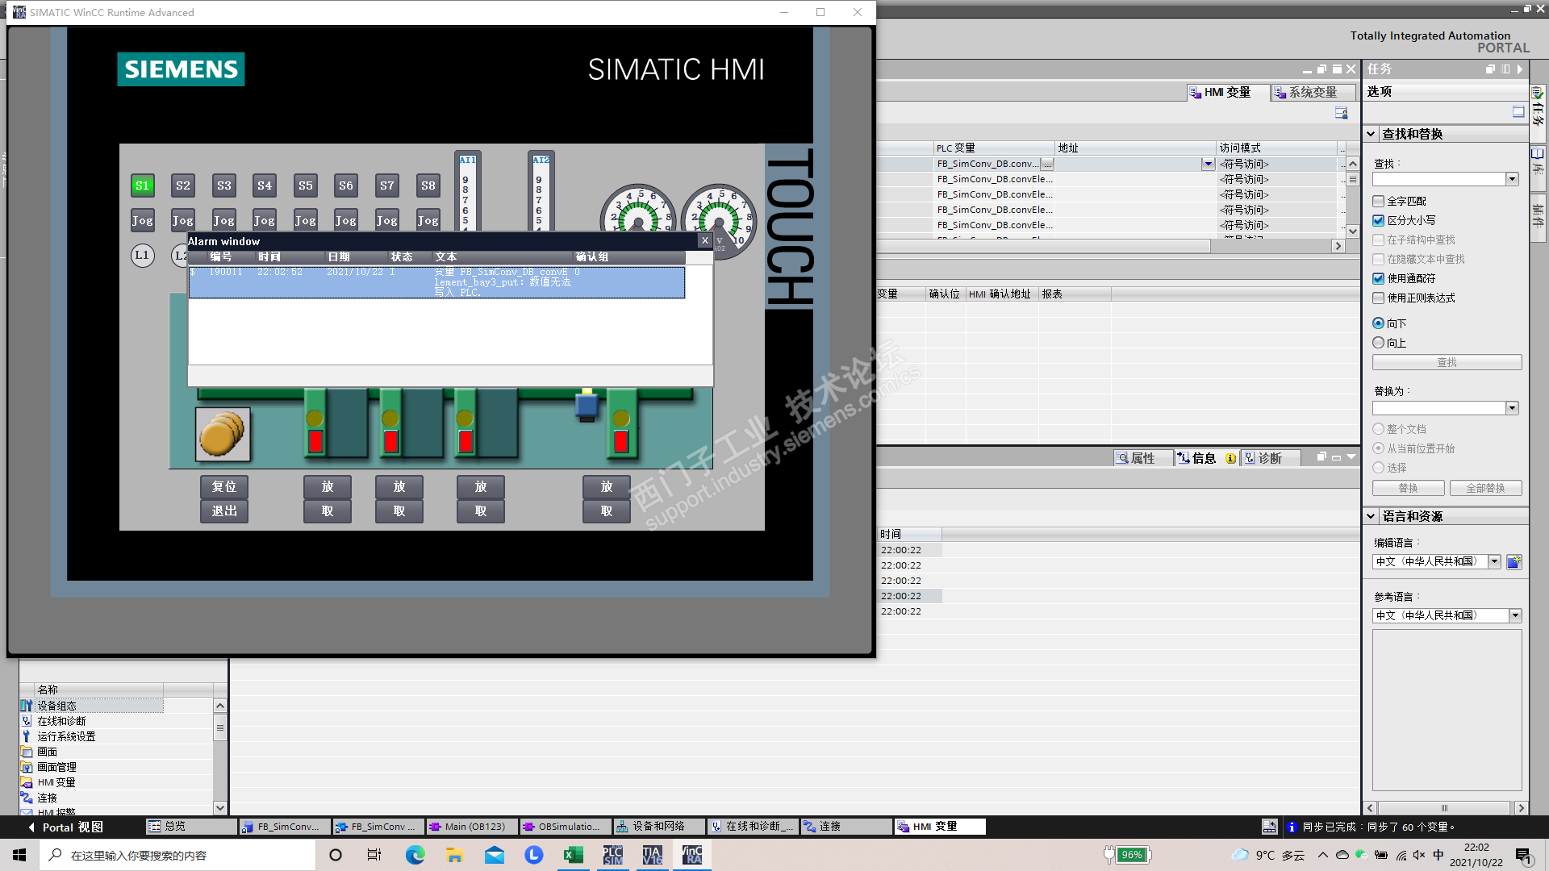Click the language selection icon beside editing language
This screenshot has width=1549, height=871.
tap(1514, 562)
